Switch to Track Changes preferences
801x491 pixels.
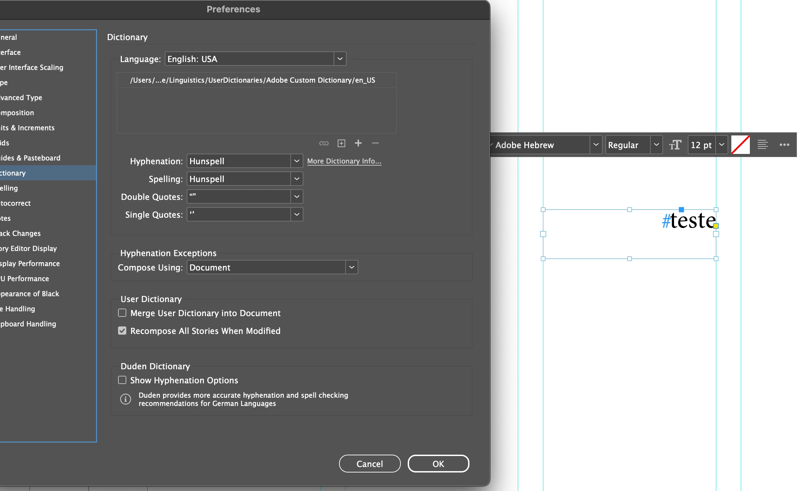tap(21, 233)
